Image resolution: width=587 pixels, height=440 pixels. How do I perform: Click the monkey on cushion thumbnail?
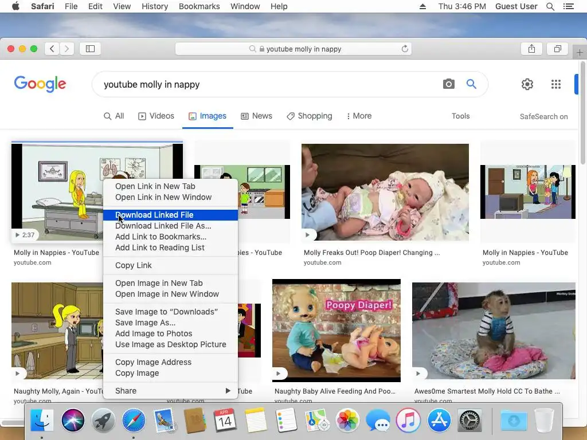(494, 331)
